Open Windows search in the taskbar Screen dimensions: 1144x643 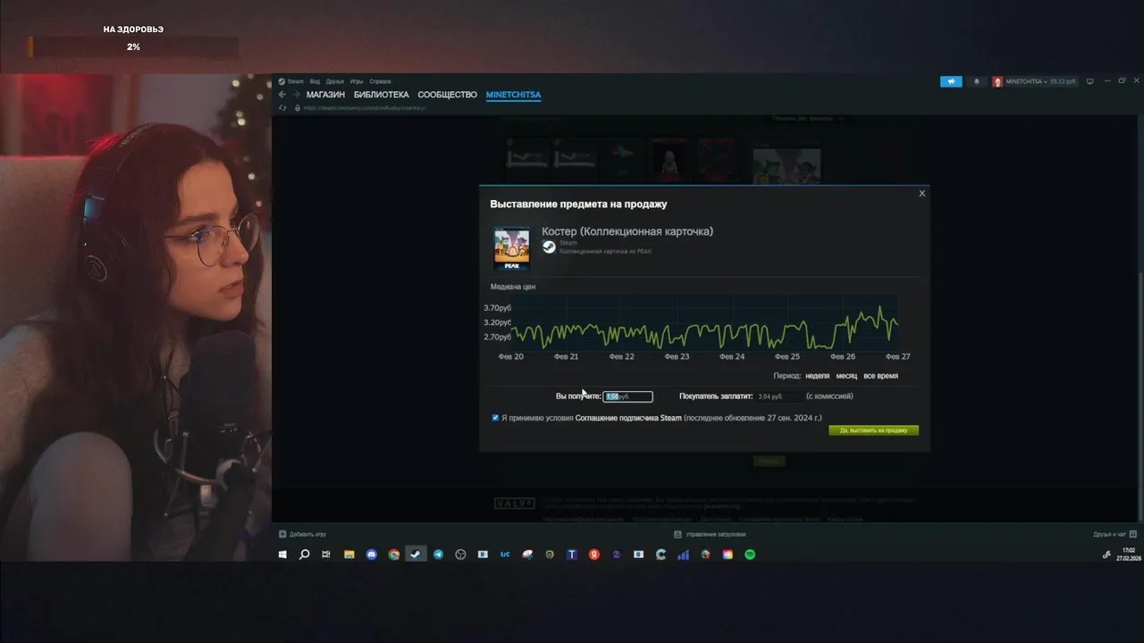[x=304, y=555]
